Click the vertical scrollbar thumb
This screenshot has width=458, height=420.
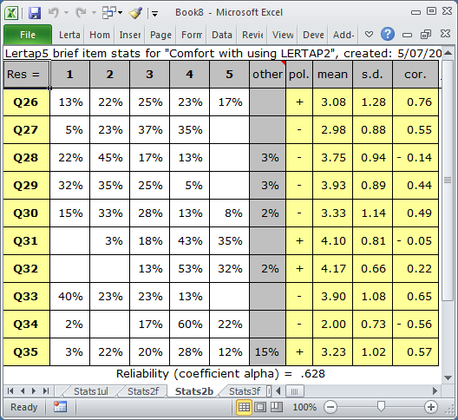[x=448, y=180]
